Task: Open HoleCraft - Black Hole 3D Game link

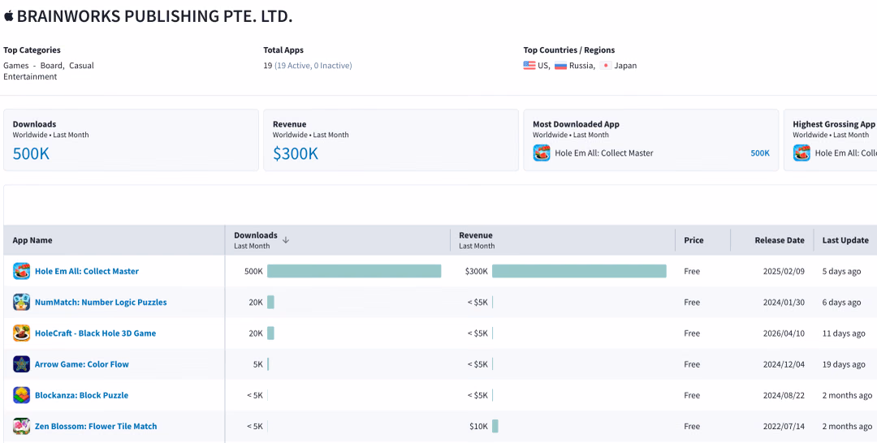Action: click(95, 333)
